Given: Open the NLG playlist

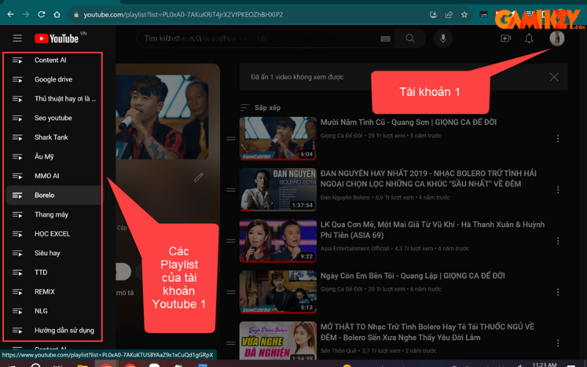Looking at the screenshot, I should pos(53,310).
